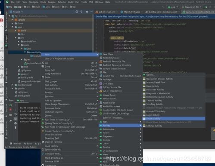Open the app run configuration dropdown

tap(173, 7)
